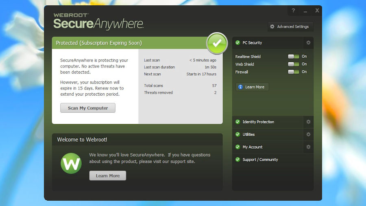Click the green Webroot W logo
Image resolution: width=366 pixels, height=206 pixels.
71,163
